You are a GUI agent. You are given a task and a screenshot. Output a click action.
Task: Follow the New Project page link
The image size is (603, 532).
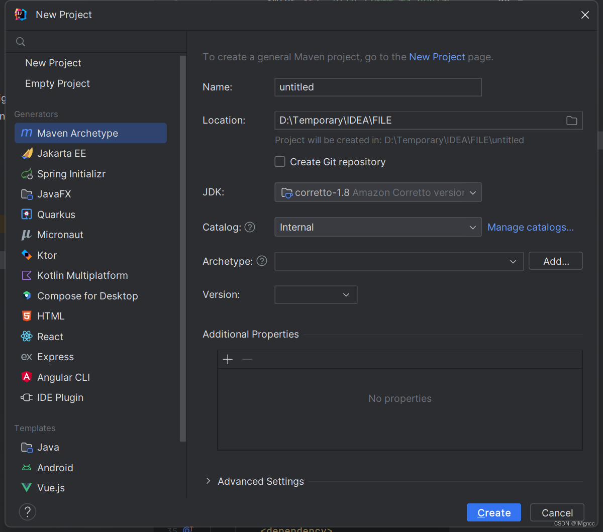pos(437,57)
